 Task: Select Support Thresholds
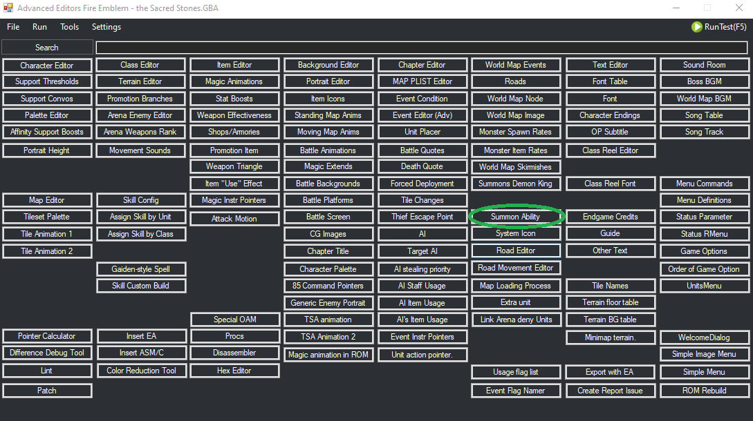[46, 81]
